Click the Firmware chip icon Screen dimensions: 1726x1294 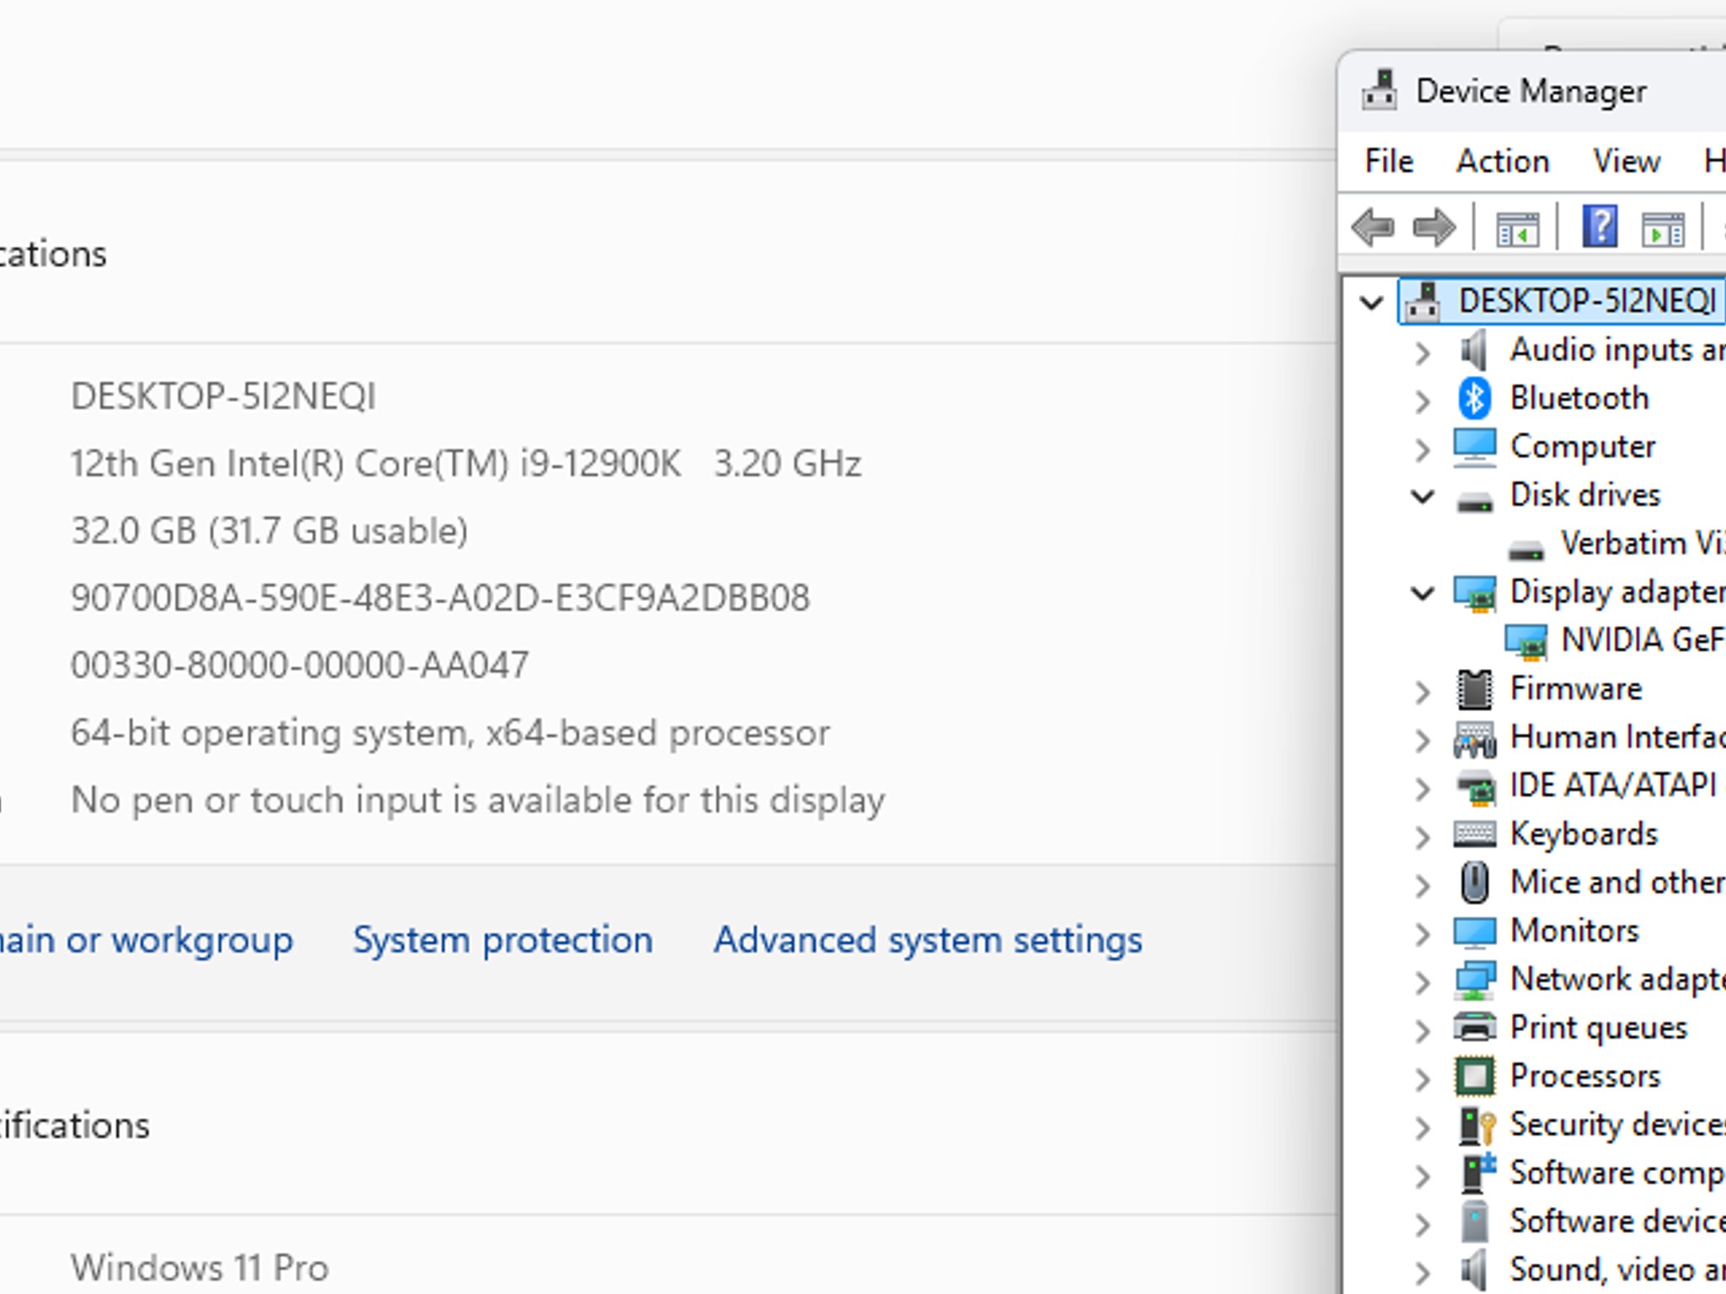point(1474,689)
